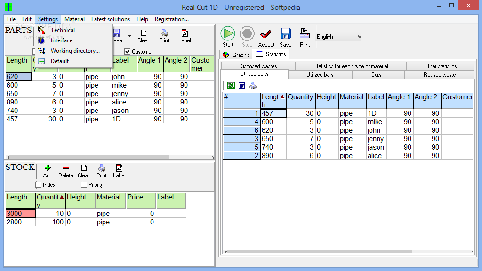Open the English language dropdown
Viewport: 482px width, 271px height.
[x=338, y=37]
